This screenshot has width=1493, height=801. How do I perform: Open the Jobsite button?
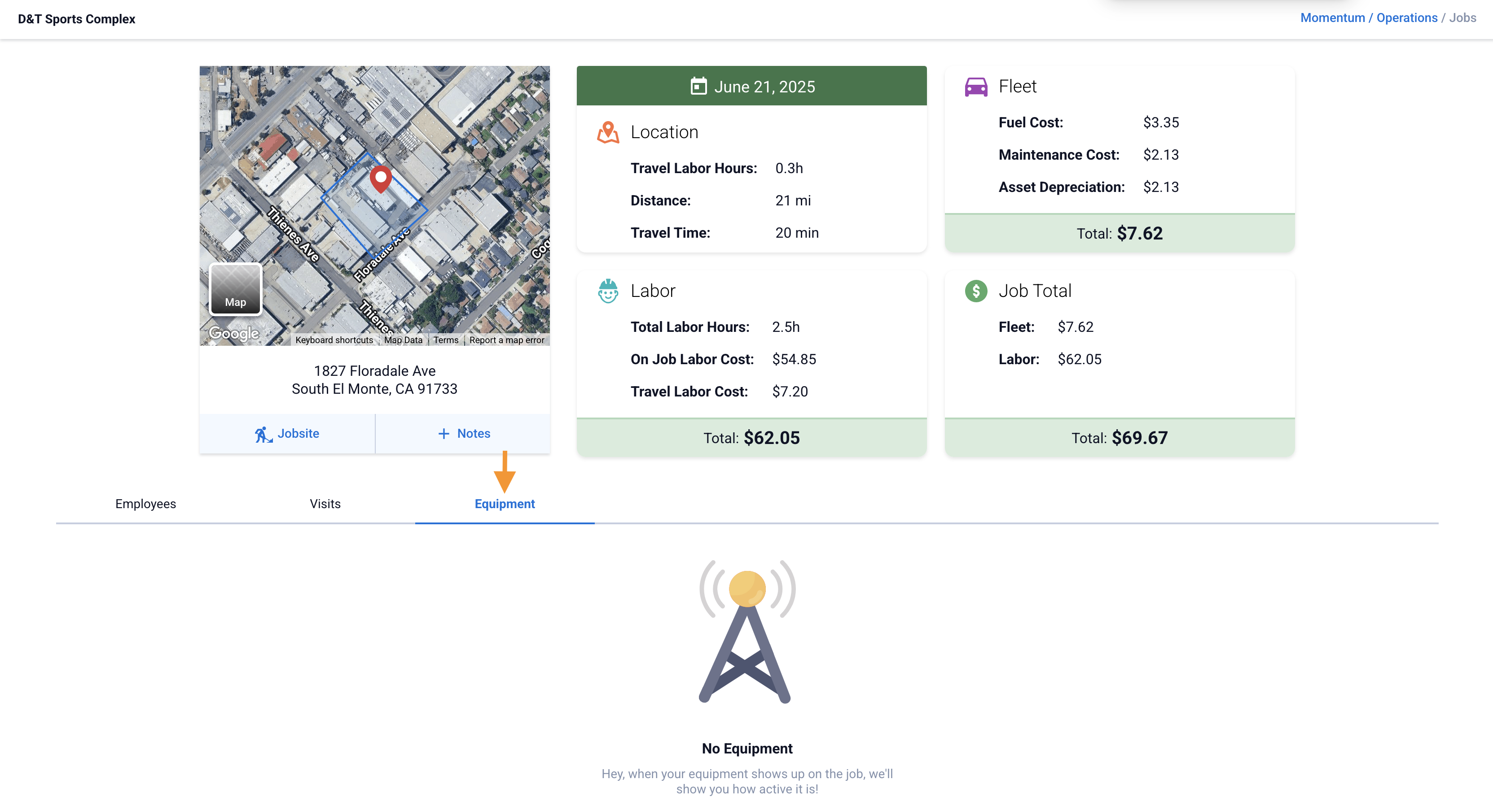click(287, 434)
